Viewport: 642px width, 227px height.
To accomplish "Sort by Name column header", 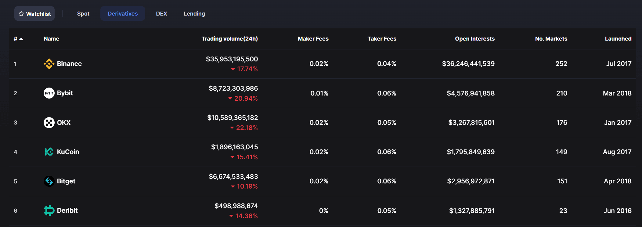I will [51, 39].
